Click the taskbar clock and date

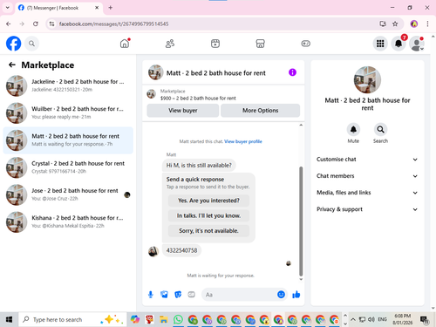403,319
